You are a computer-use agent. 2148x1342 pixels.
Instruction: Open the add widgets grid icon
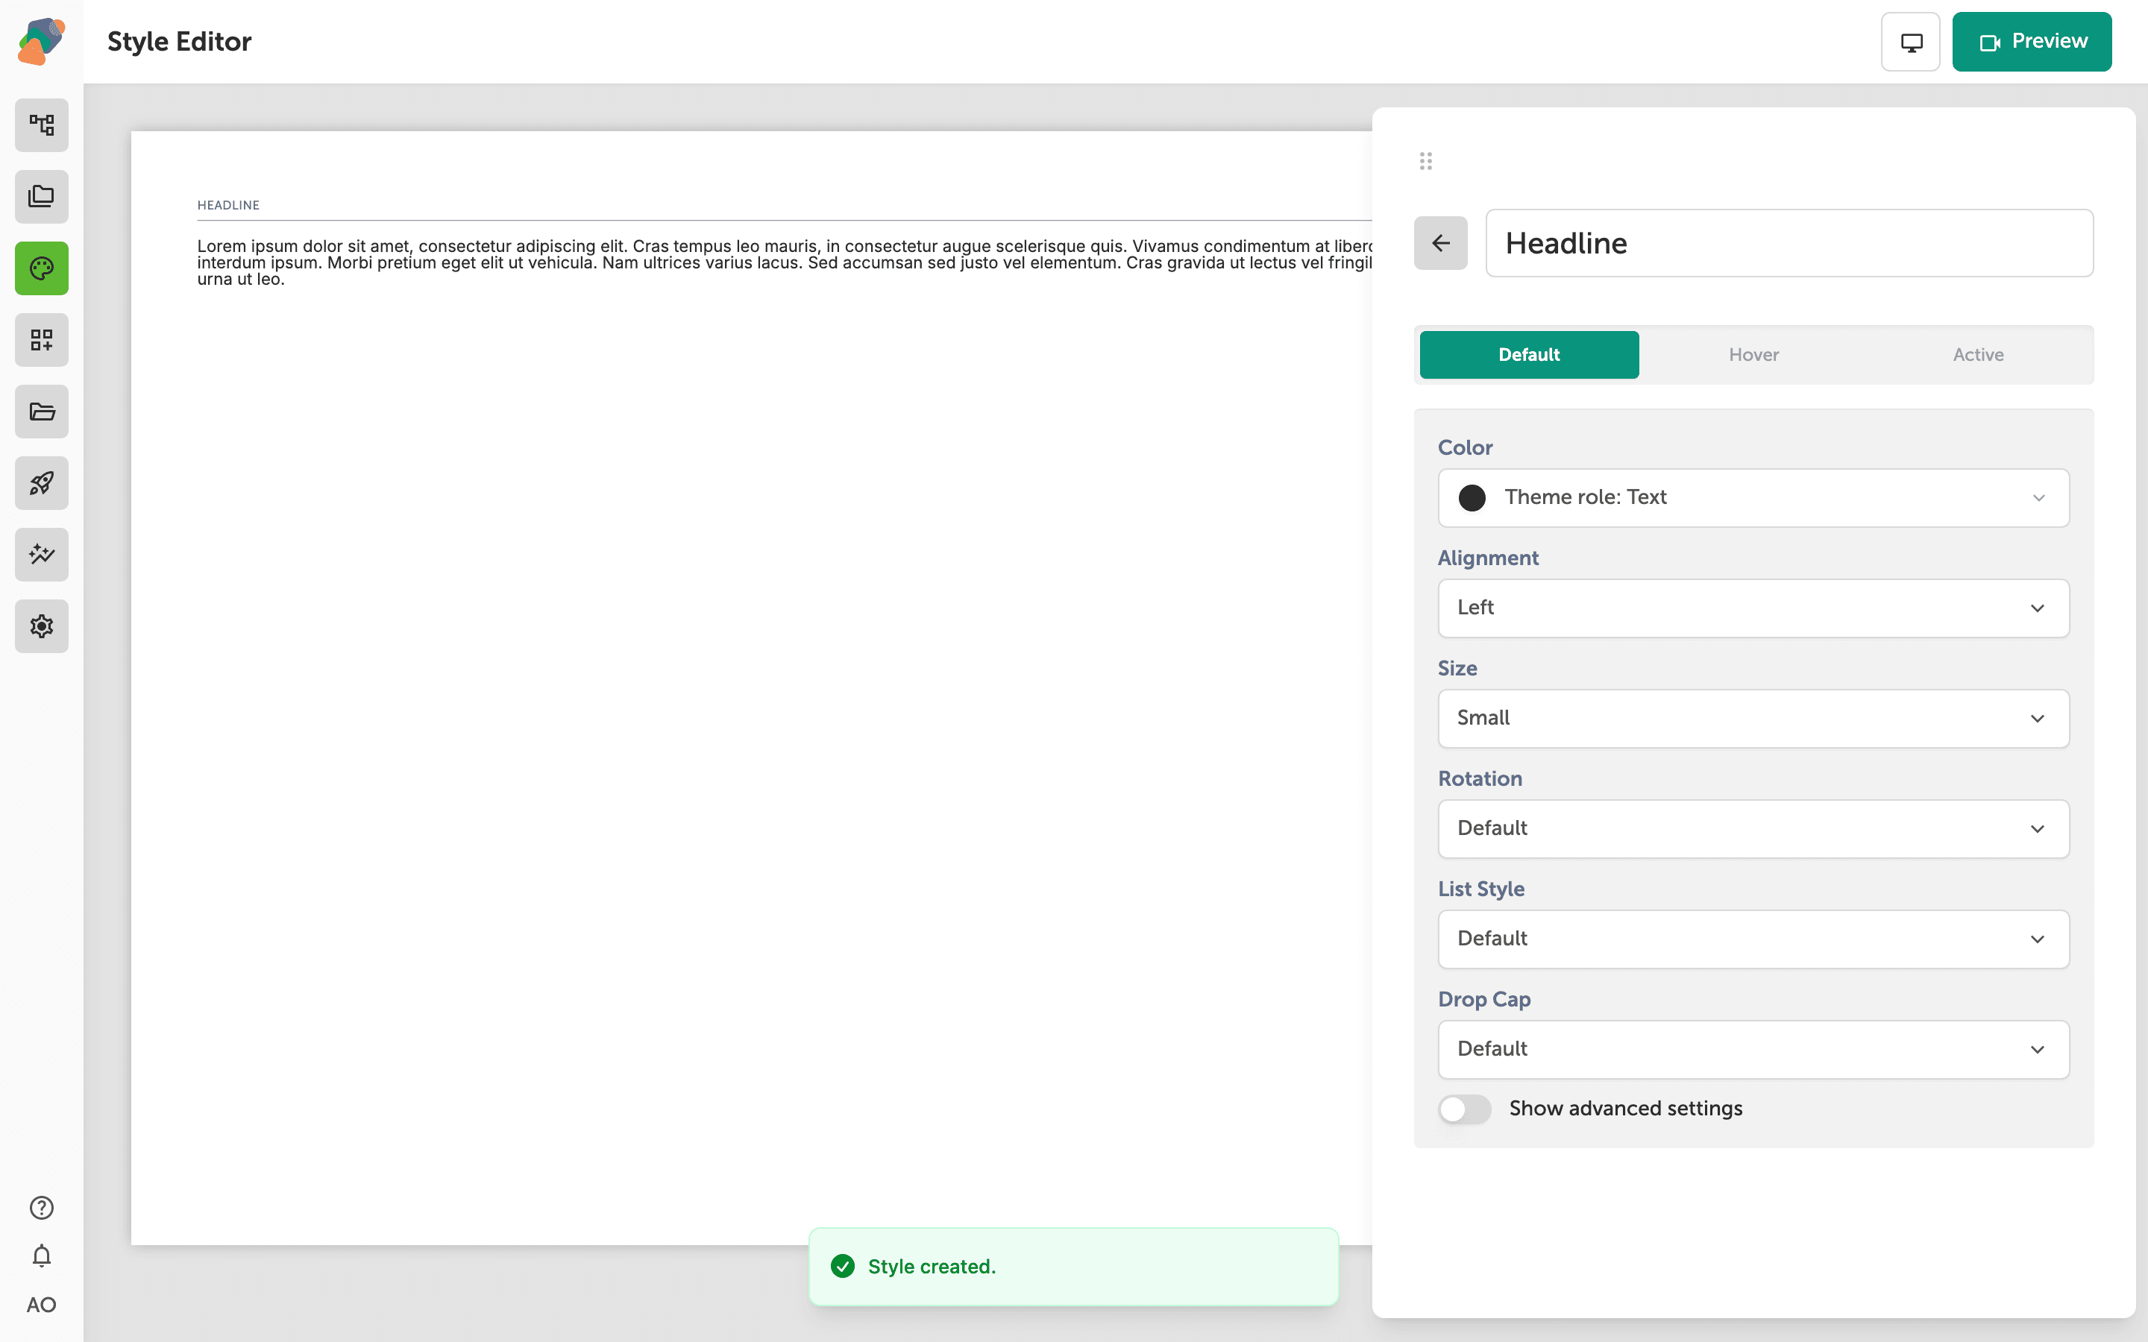coord(42,340)
